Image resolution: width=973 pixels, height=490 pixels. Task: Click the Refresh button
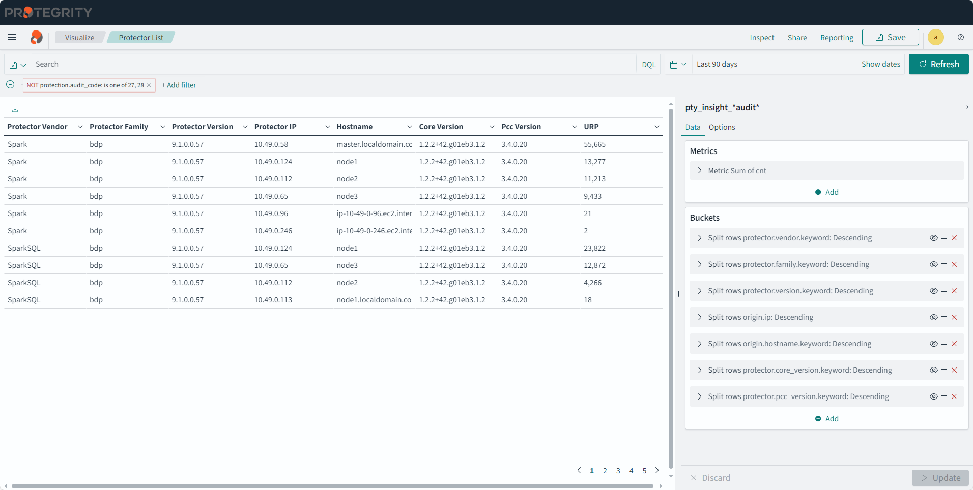click(x=938, y=64)
